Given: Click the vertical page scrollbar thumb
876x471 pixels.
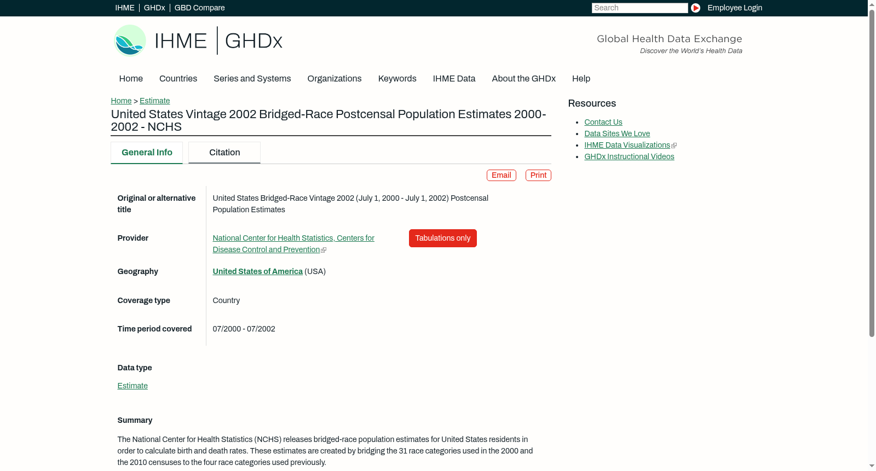Looking at the screenshot, I should [872, 172].
